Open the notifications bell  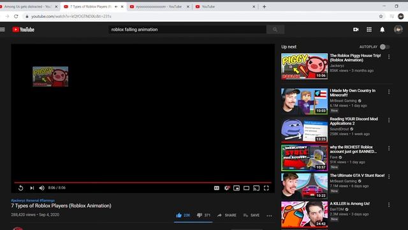pyautogui.click(x=382, y=29)
